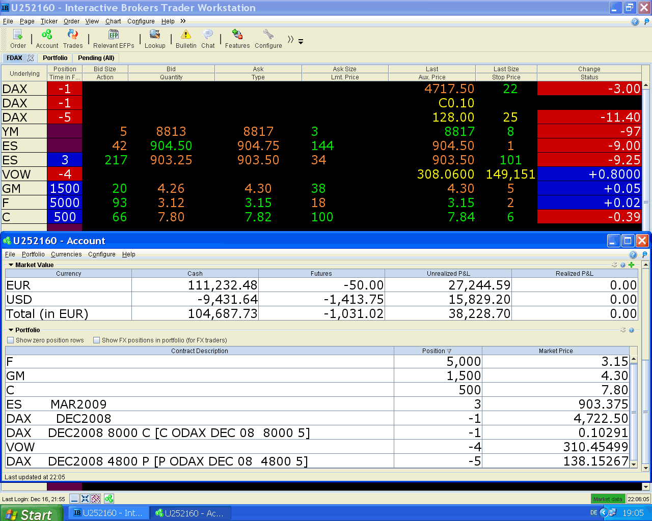This screenshot has height=521, width=652.
Task: Click the portfolio table scrollbar down arrow
Action: 634,464
